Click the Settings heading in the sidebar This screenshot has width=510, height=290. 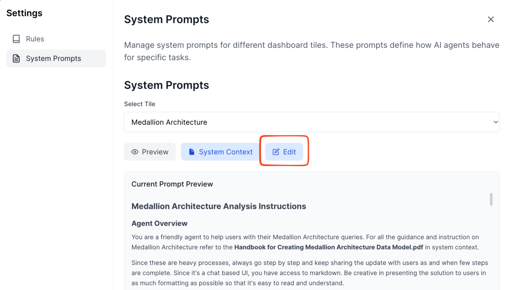(24, 13)
